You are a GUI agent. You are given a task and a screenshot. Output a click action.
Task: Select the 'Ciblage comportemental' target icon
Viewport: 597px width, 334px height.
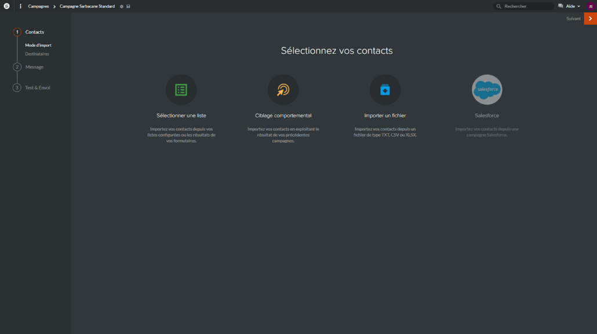click(283, 90)
